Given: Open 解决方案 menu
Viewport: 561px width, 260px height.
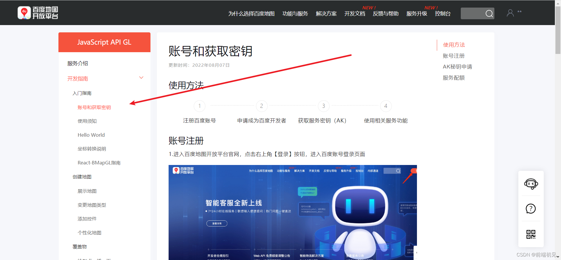Looking at the screenshot, I should 326,14.
